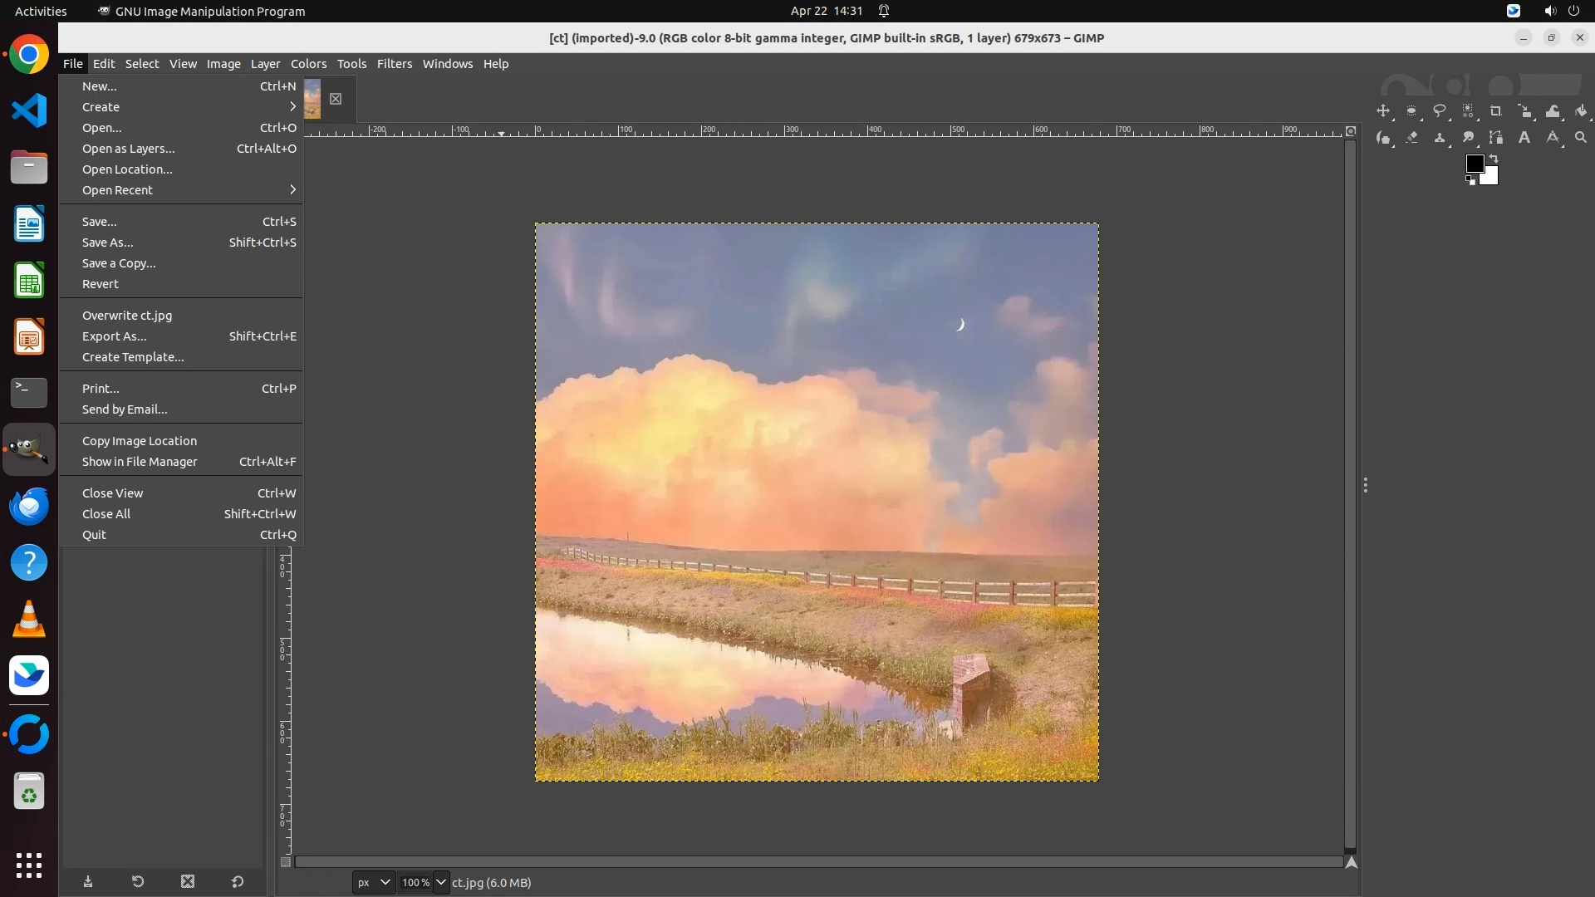This screenshot has width=1595, height=897.
Task: Click the black foreground color swatch
Action: click(x=1475, y=164)
